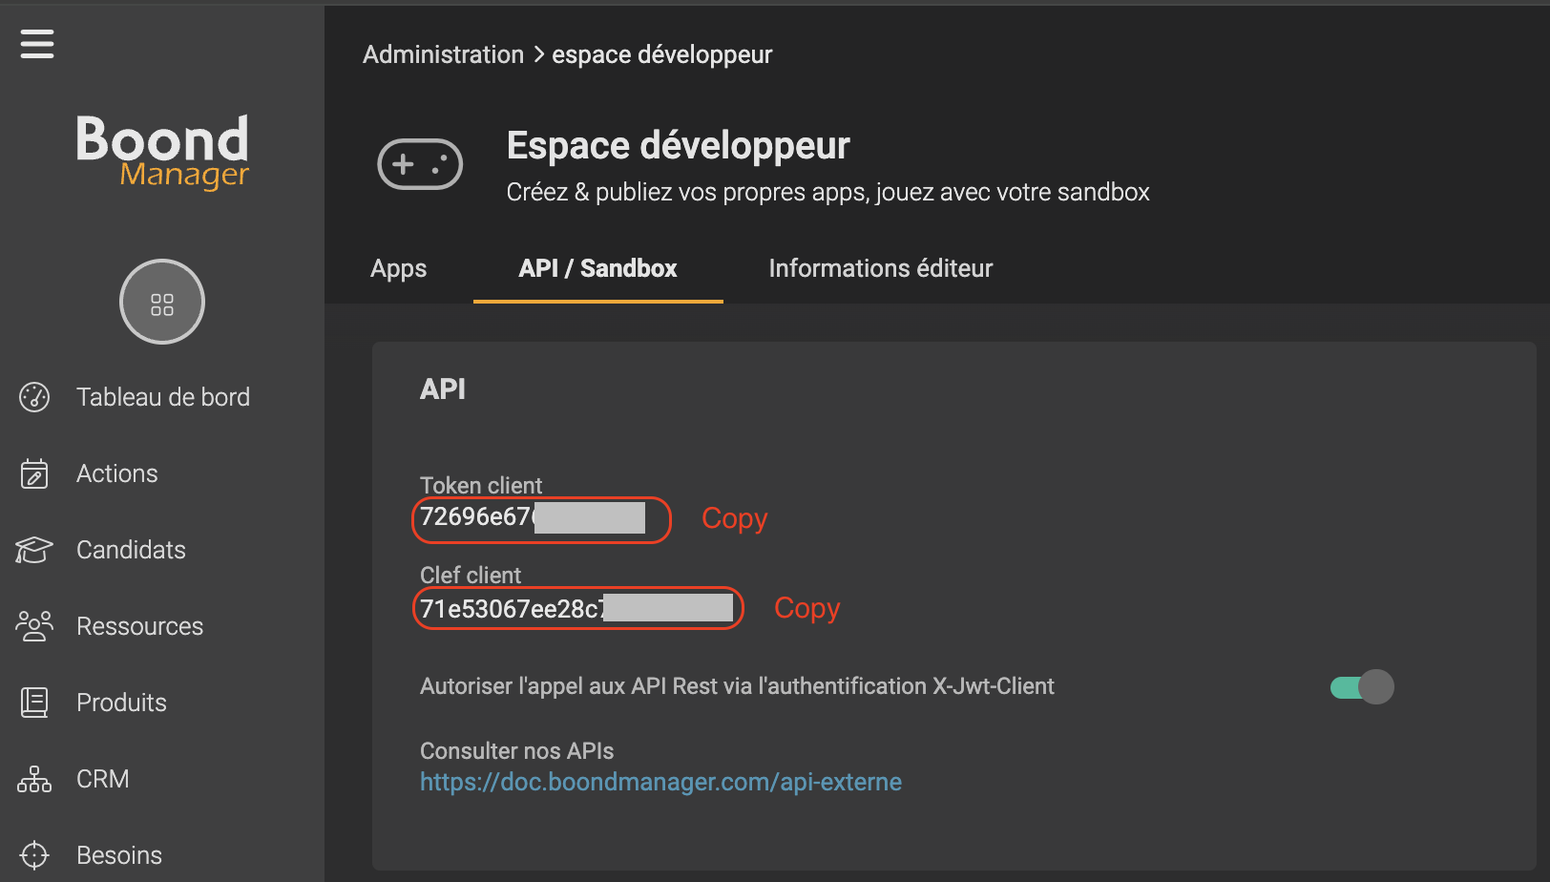The image size is (1550, 882).
Task: Click the CRM hierarchy icon
Action: pyautogui.click(x=34, y=779)
